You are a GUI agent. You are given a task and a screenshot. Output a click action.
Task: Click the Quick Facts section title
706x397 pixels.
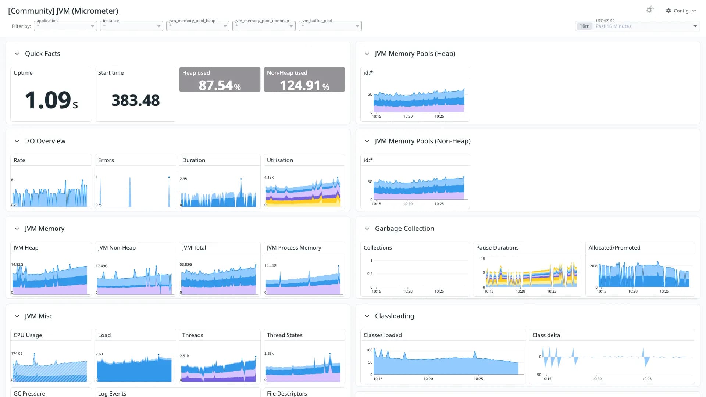(x=43, y=54)
